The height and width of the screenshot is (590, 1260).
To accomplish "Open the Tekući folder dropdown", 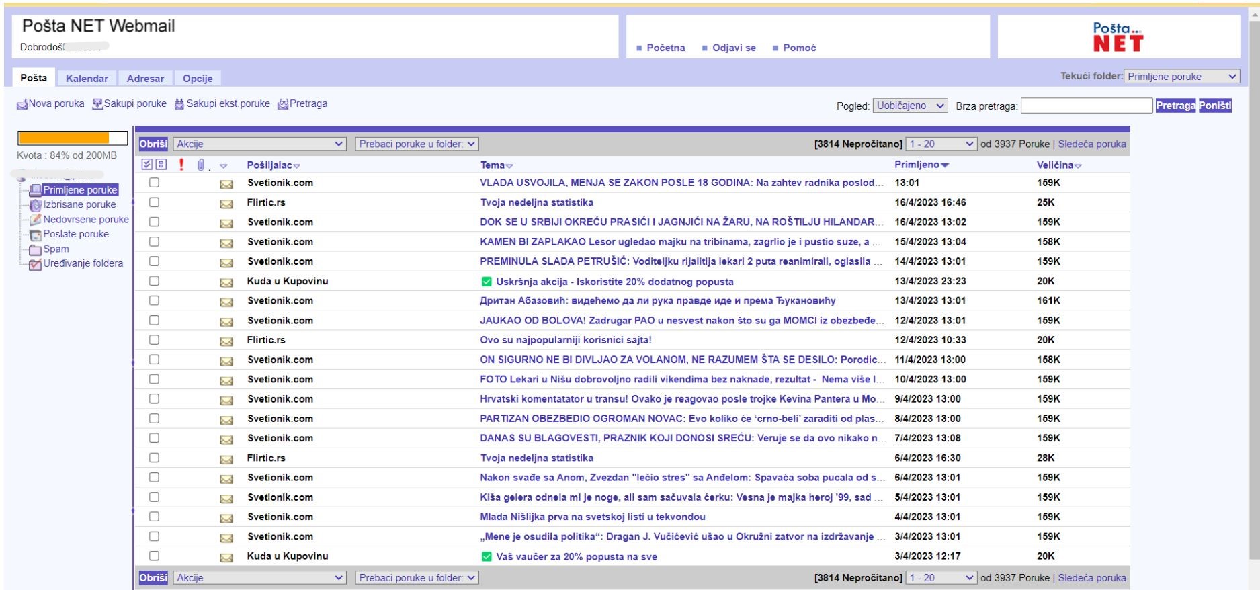I will tap(1182, 77).
